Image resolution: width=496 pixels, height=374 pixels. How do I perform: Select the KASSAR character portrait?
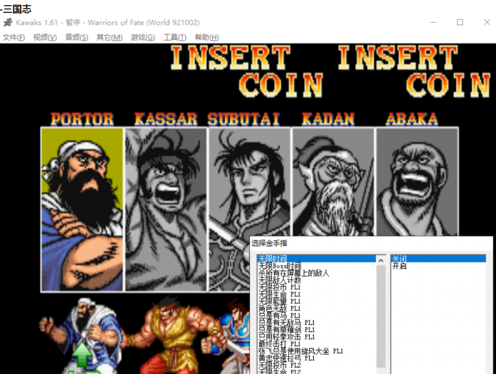coord(166,209)
